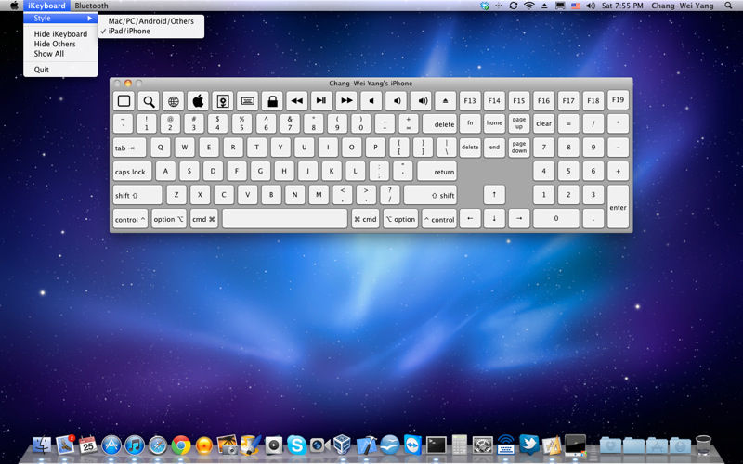This screenshot has height=464, width=743.
Task: Tap the down arrow key
Action: [494, 219]
